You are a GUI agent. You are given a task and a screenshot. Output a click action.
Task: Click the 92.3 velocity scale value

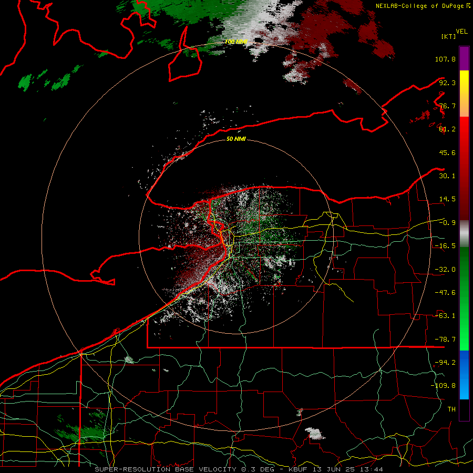point(447,83)
